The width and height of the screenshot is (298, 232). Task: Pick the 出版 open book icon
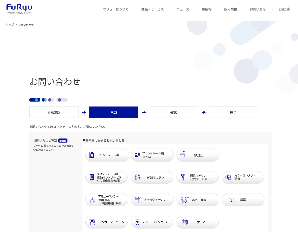(x=231, y=200)
